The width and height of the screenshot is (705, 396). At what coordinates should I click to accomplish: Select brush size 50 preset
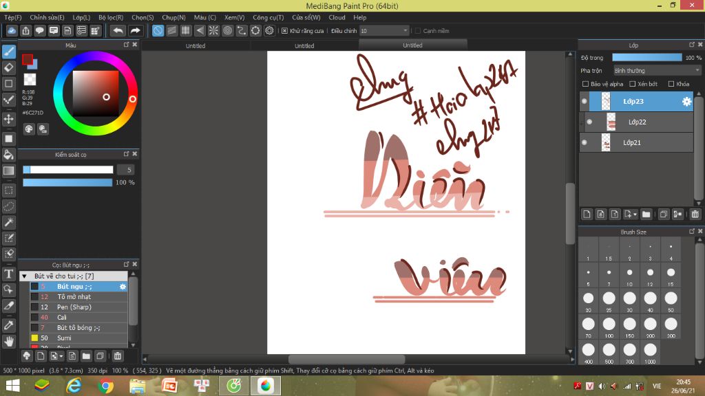(x=671, y=301)
